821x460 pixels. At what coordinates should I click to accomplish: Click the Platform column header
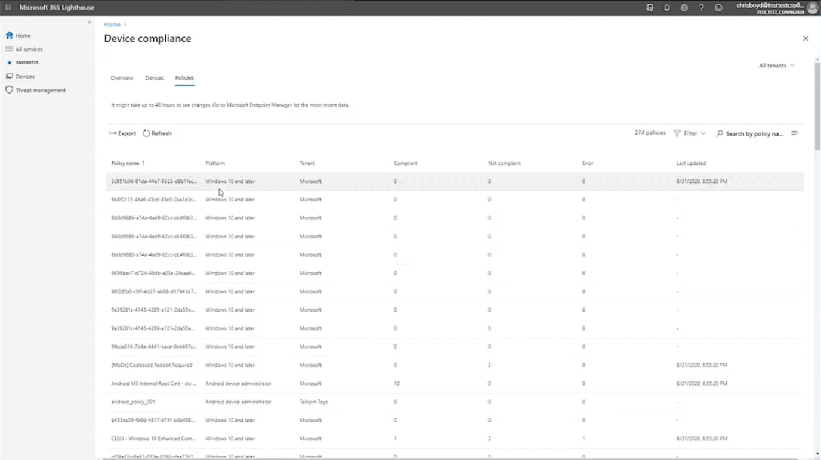tap(215, 163)
